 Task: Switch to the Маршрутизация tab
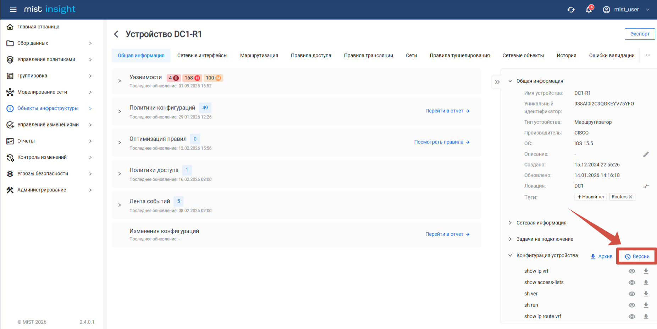click(259, 56)
